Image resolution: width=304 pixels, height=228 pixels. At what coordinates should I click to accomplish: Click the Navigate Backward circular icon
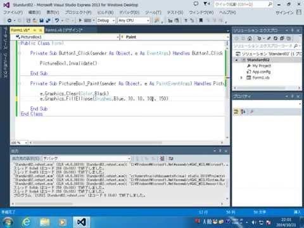click(x=9, y=20)
